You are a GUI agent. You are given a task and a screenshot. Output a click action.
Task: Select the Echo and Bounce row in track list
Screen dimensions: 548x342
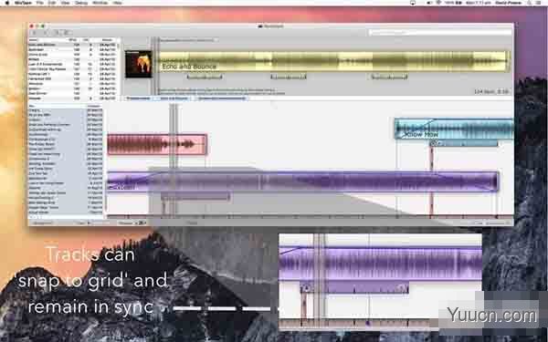pos(72,45)
